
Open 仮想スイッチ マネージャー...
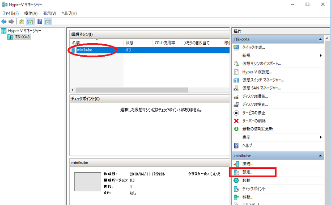[x=263, y=80]
